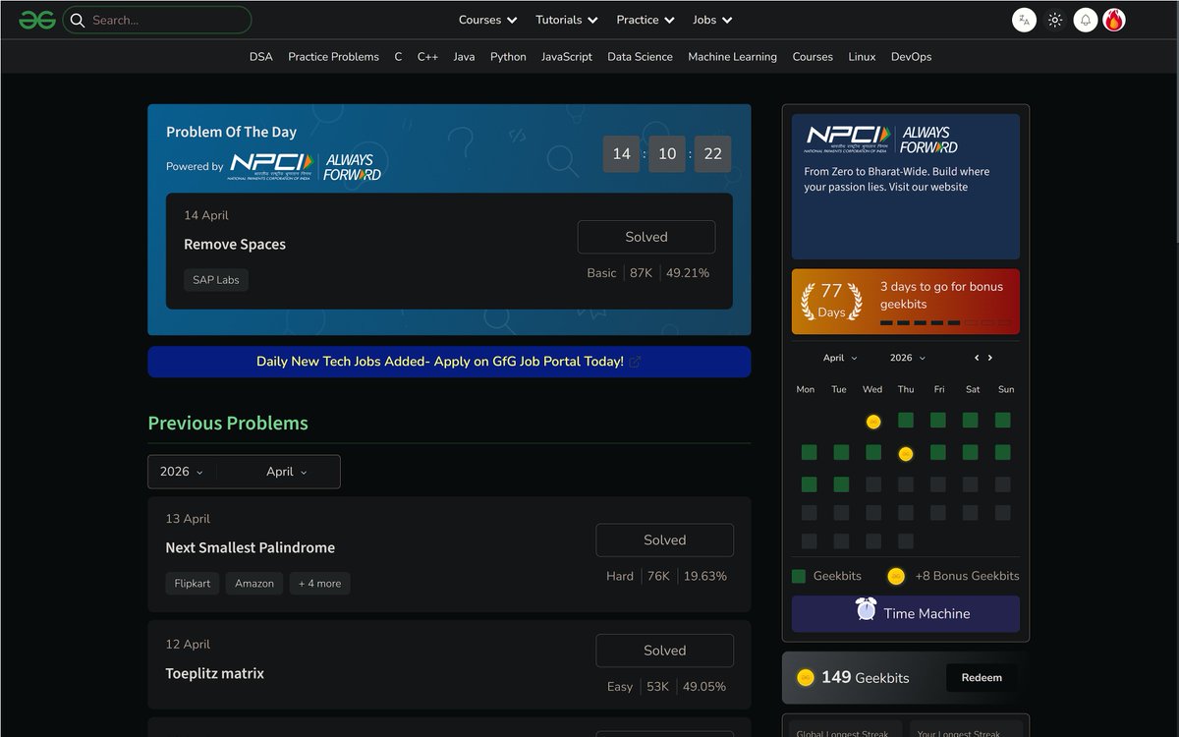Click the 3 days to go bonus text
This screenshot has height=737, width=1179.
pos(941,296)
